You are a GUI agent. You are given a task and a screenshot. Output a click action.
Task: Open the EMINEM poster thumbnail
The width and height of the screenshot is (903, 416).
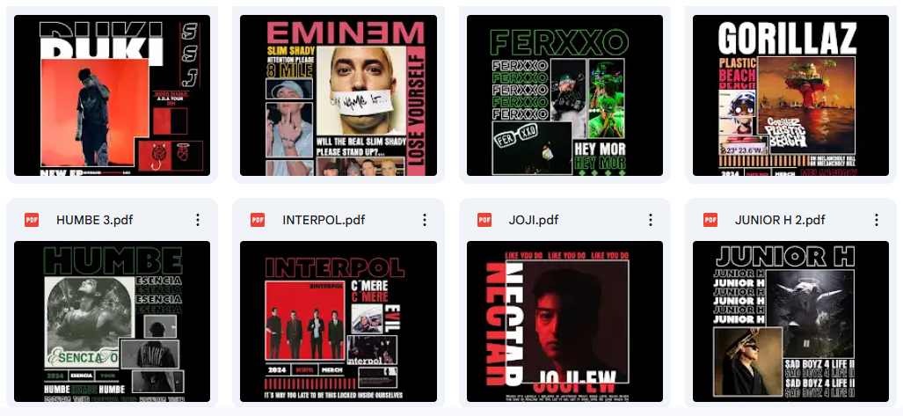(339, 95)
